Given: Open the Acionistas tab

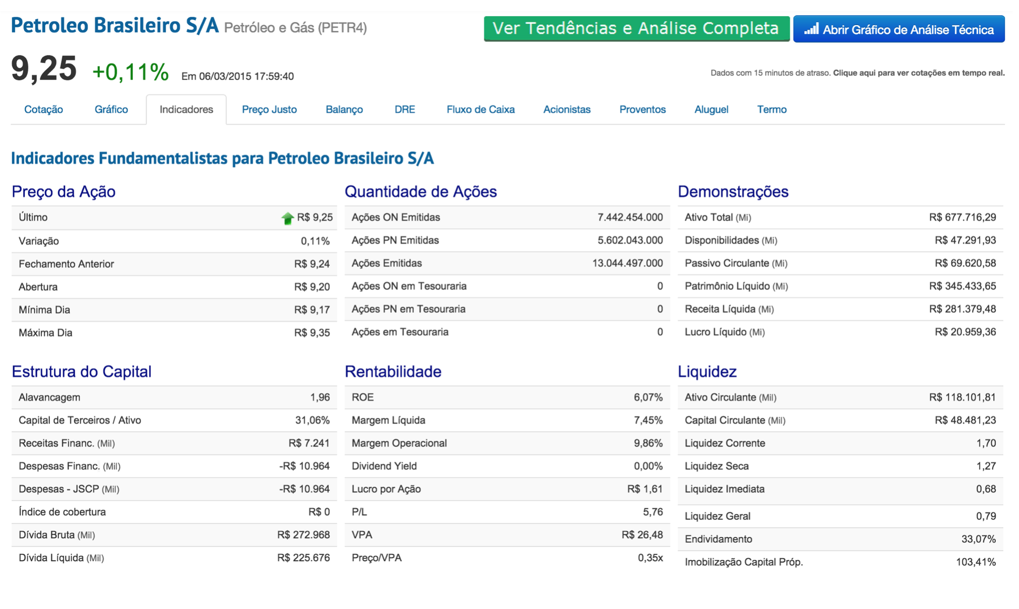Looking at the screenshot, I should (x=567, y=109).
